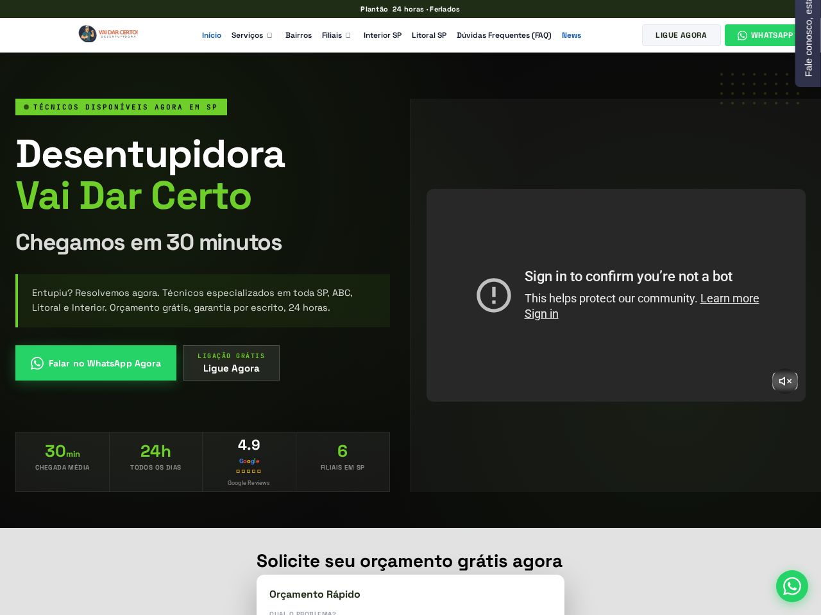Open the Litoral SP menu item
The height and width of the screenshot is (615, 821).
click(429, 35)
